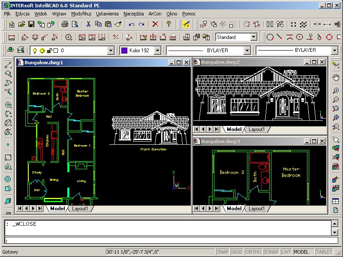Toggle GRID display in the status bar
Image resolution: width=343 pixels, height=257 pixels.
(x=237, y=252)
